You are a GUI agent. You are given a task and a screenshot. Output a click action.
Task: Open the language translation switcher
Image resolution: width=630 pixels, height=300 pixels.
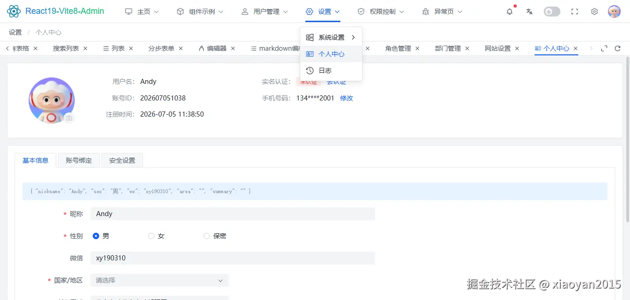pyautogui.click(x=529, y=12)
